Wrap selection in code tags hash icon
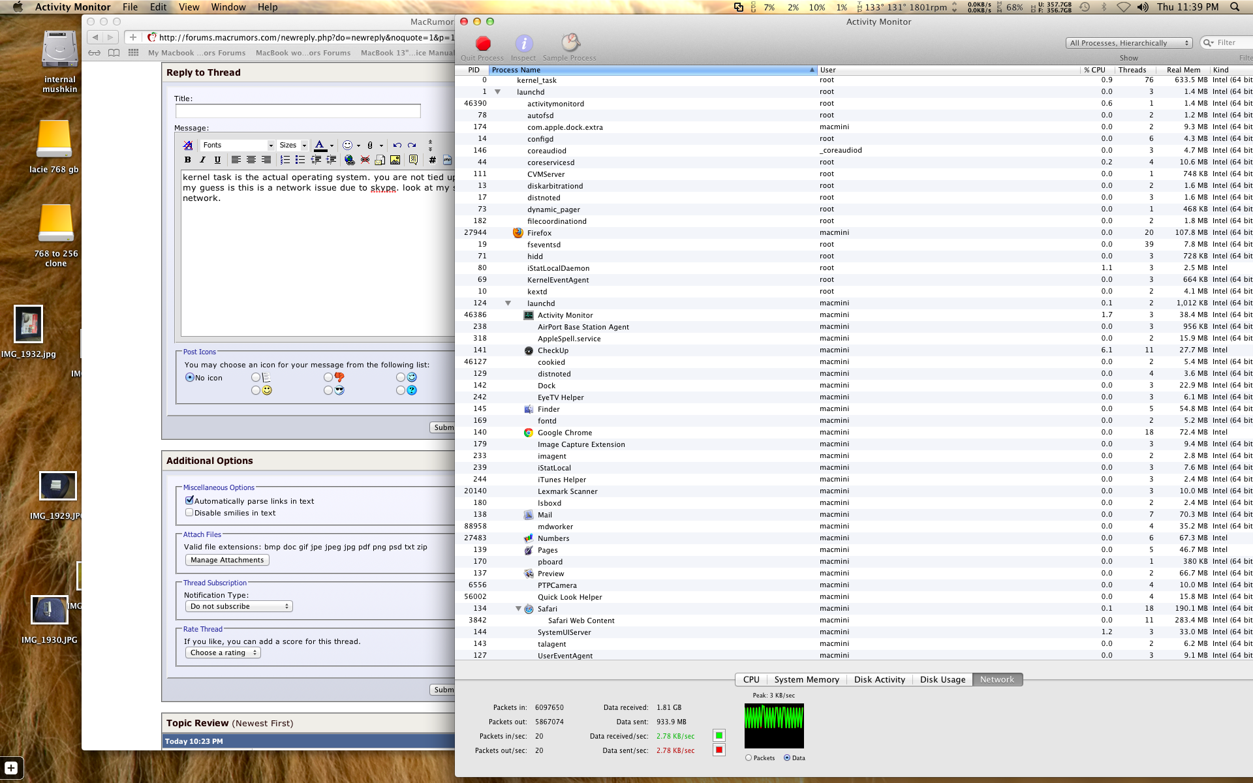The height and width of the screenshot is (783, 1253). [x=432, y=160]
